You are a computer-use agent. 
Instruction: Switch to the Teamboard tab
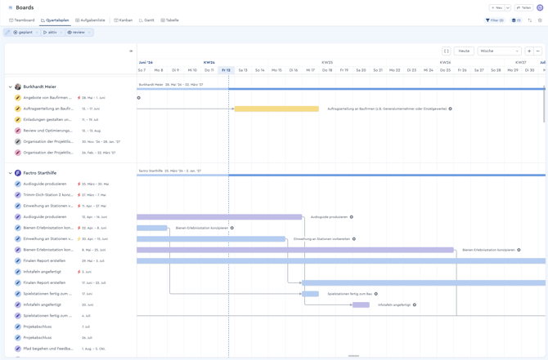click(x=21, y=20)
